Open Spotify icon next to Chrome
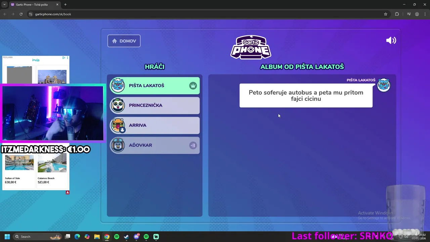This screenshot has height=242, width=430. coord(117,237)
